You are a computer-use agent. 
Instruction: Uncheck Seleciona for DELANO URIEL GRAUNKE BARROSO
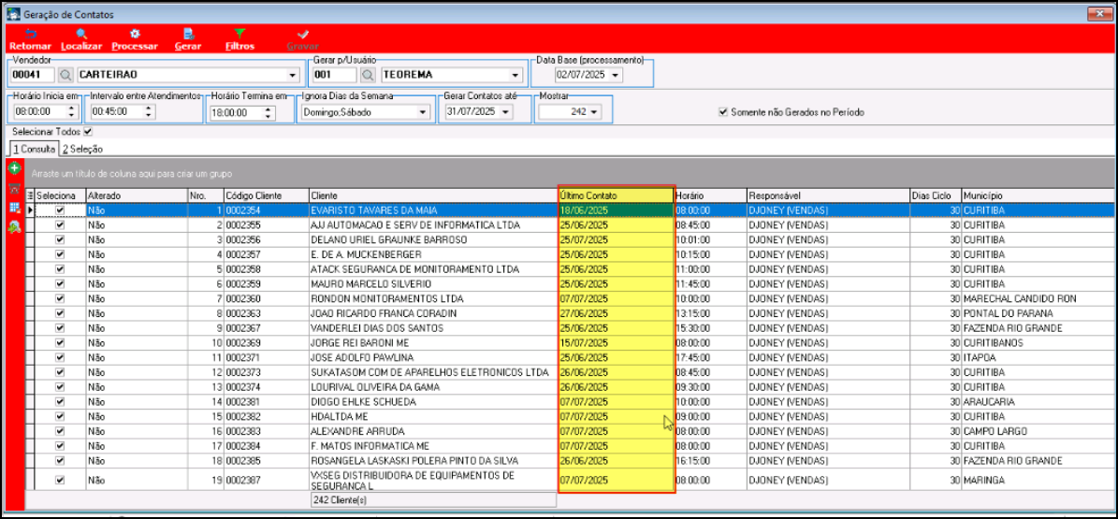(60, 239)
